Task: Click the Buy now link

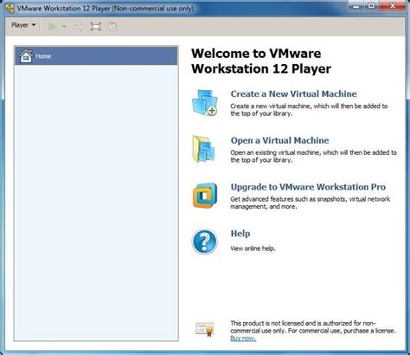Action: (243, 339)
